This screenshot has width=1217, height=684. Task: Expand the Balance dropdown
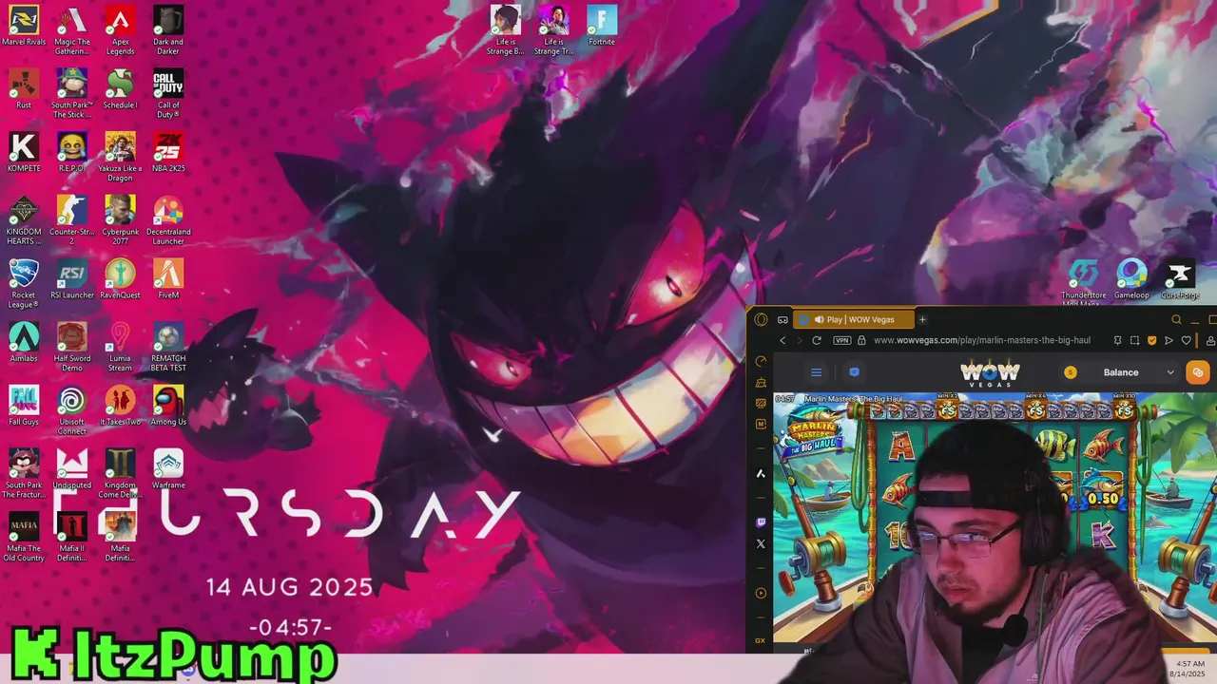click(x=1121, y=372)
